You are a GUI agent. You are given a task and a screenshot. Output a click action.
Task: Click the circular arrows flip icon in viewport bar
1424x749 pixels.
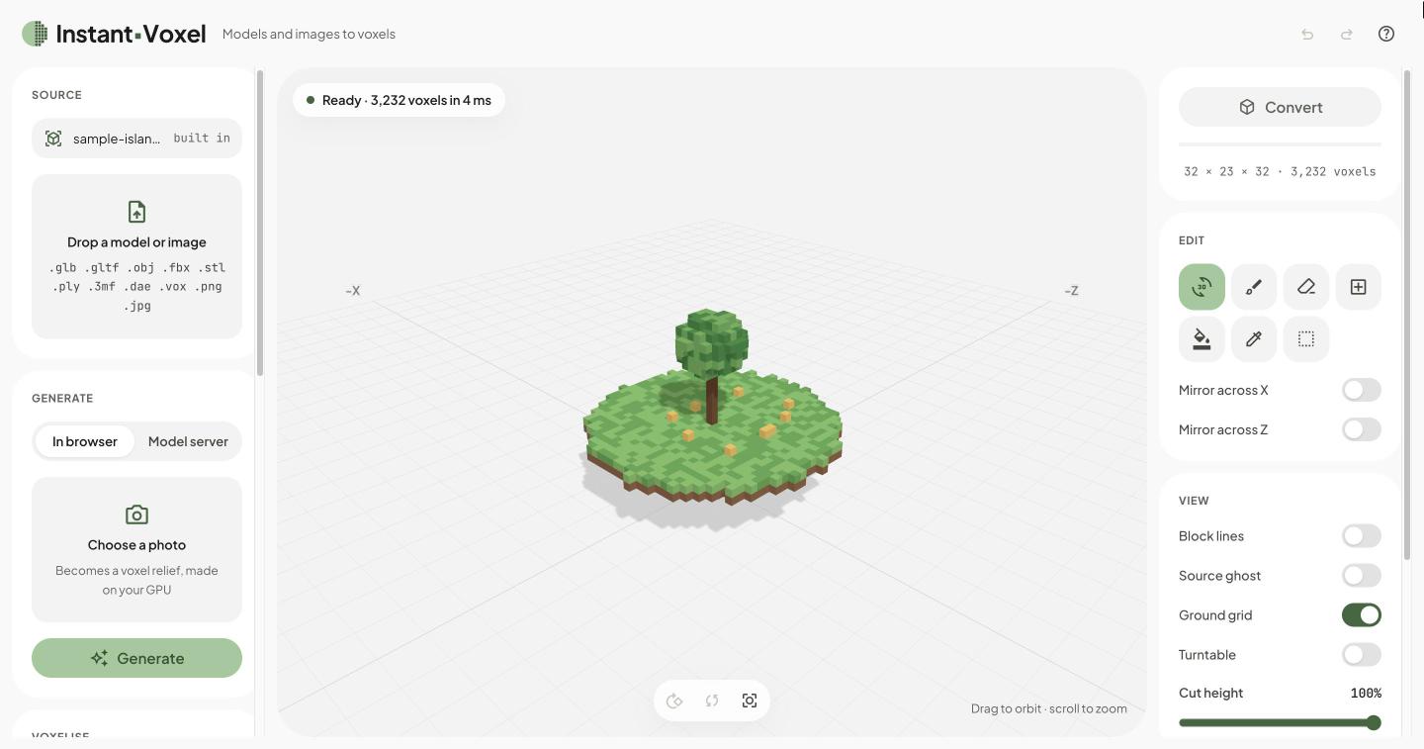712,701
